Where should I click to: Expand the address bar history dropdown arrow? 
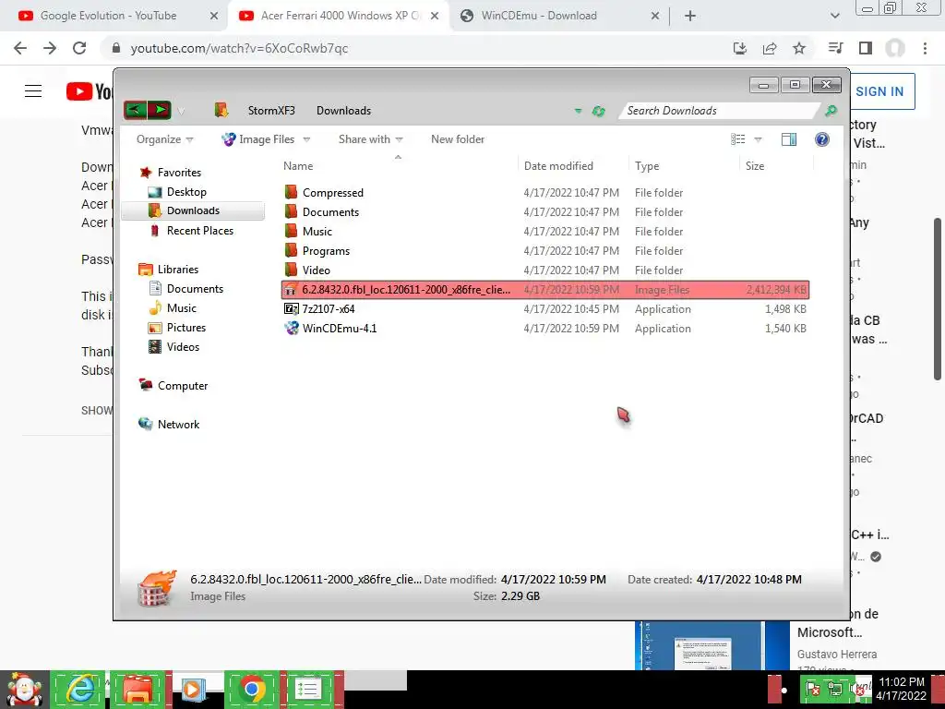[578, 111]
